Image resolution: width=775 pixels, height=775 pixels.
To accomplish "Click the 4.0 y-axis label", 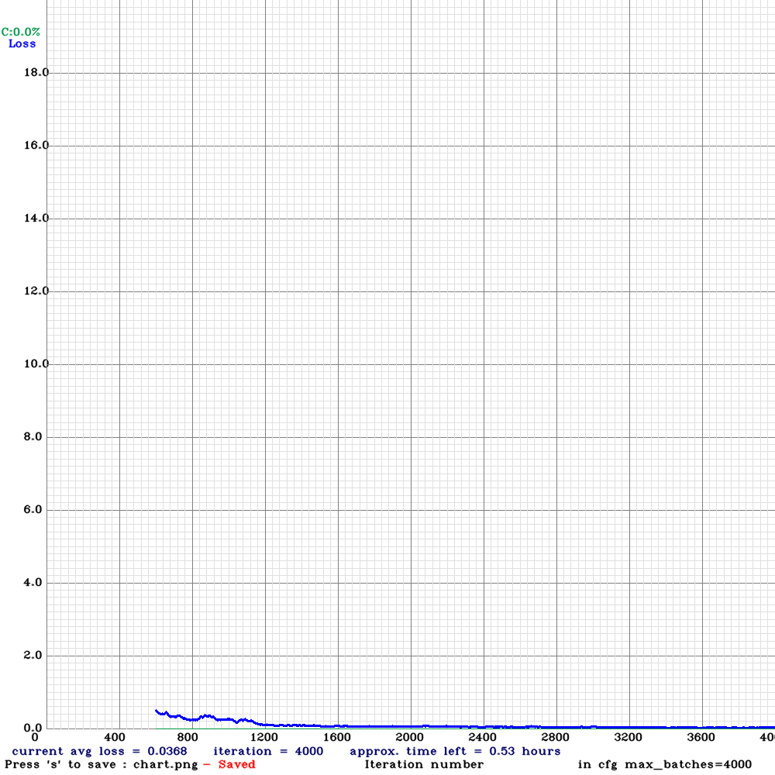I will point(33,582).
